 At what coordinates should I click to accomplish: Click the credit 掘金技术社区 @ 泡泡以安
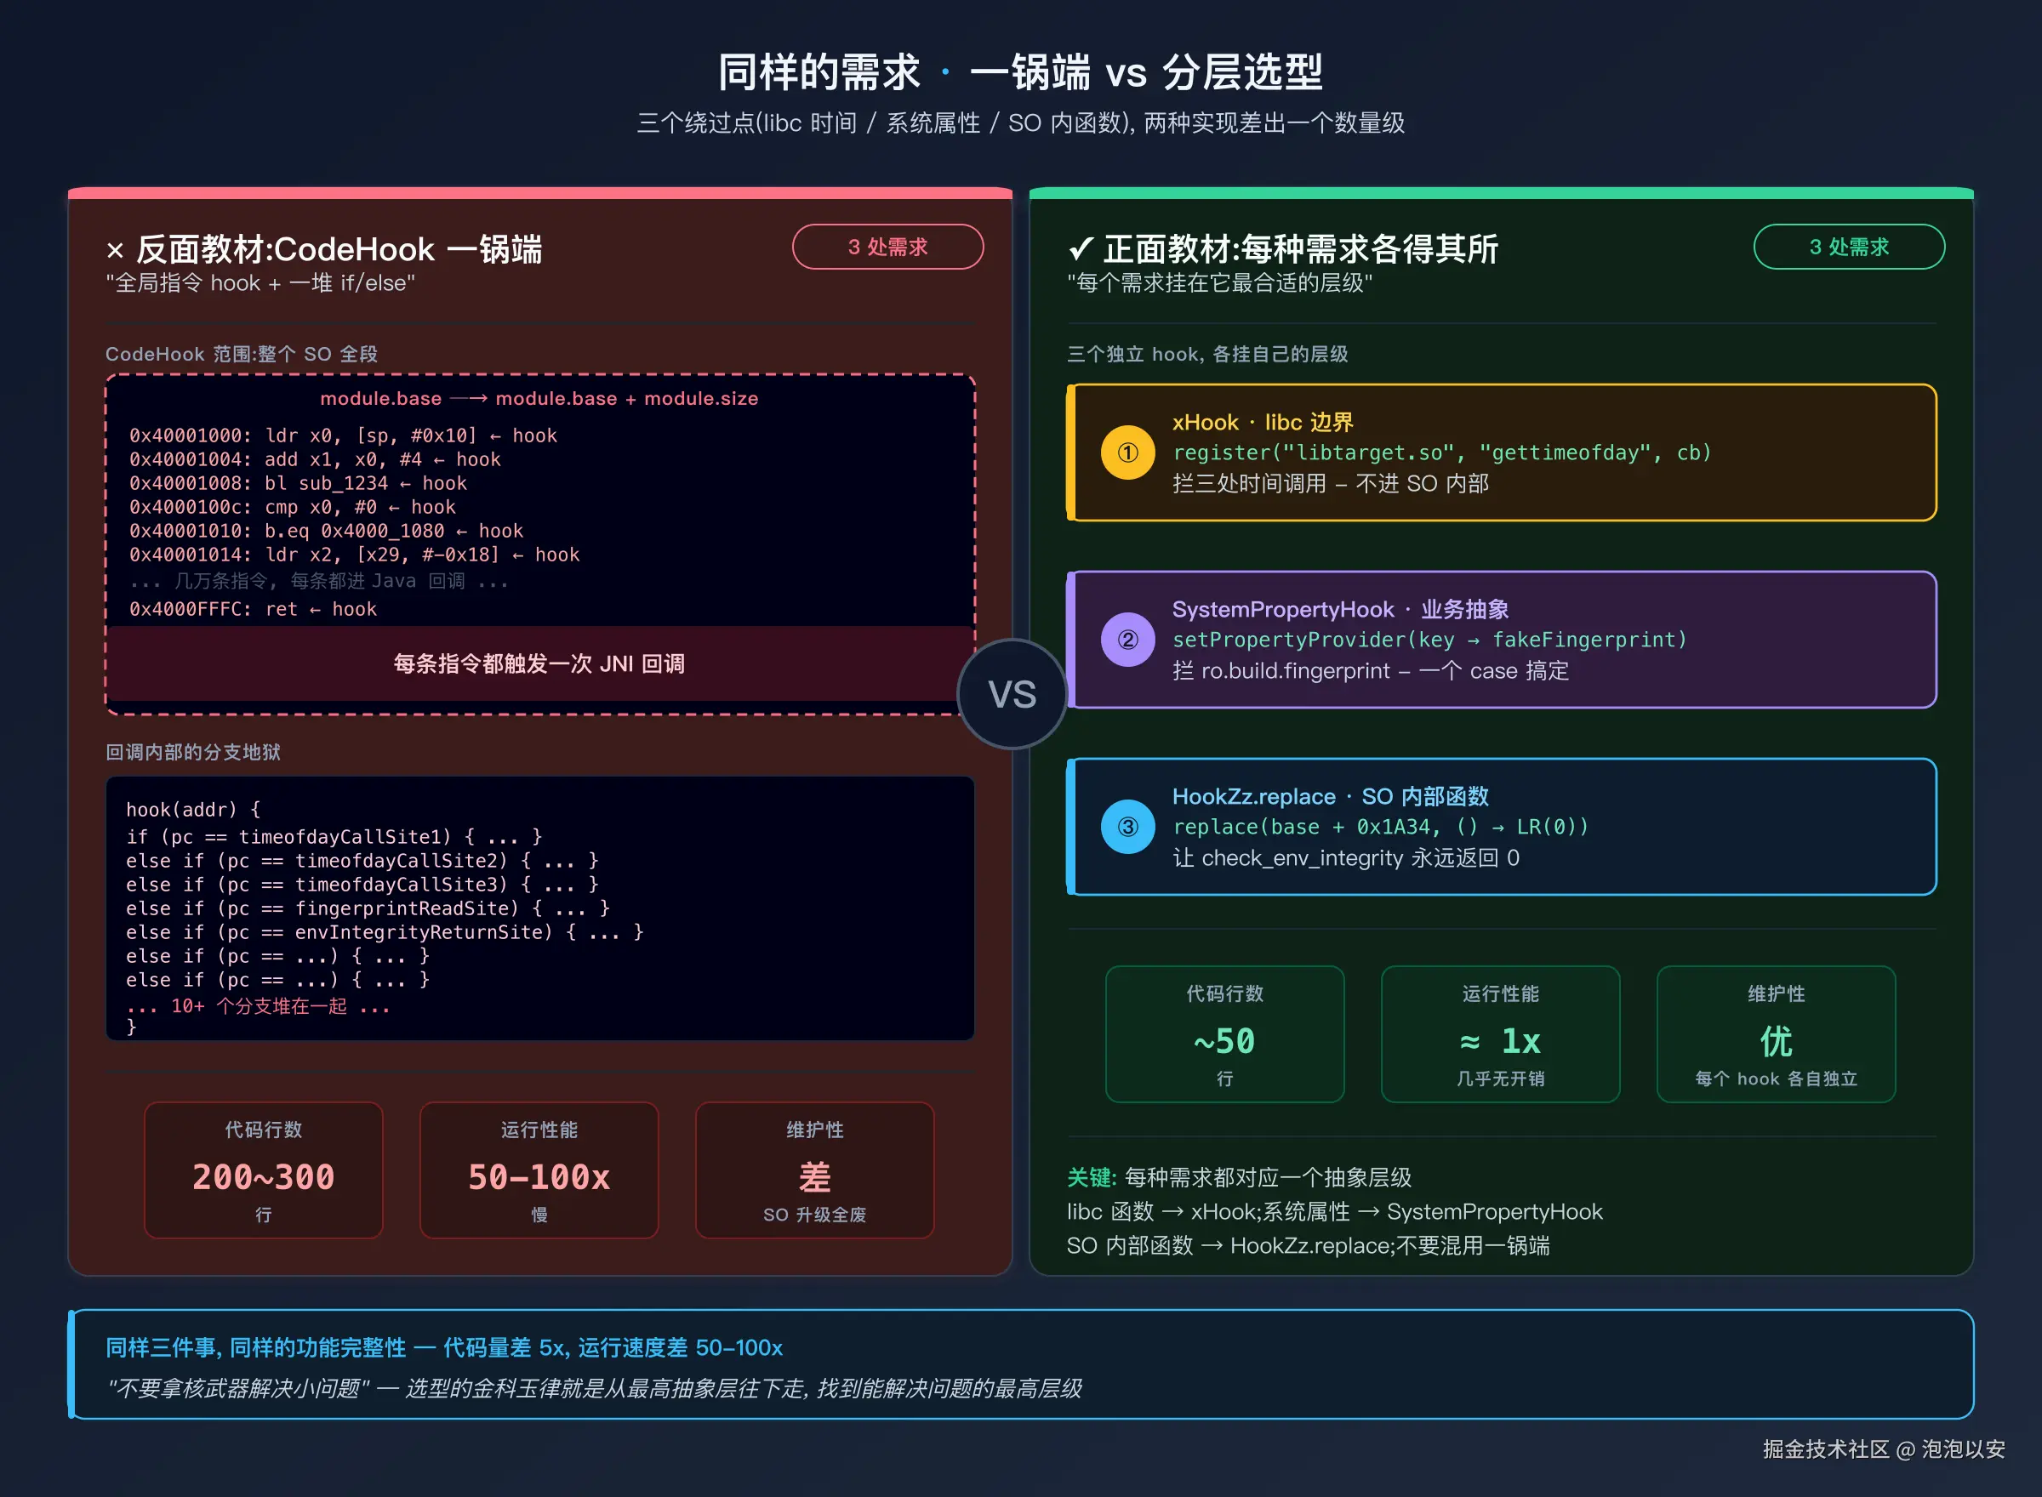[1884, 1449]
